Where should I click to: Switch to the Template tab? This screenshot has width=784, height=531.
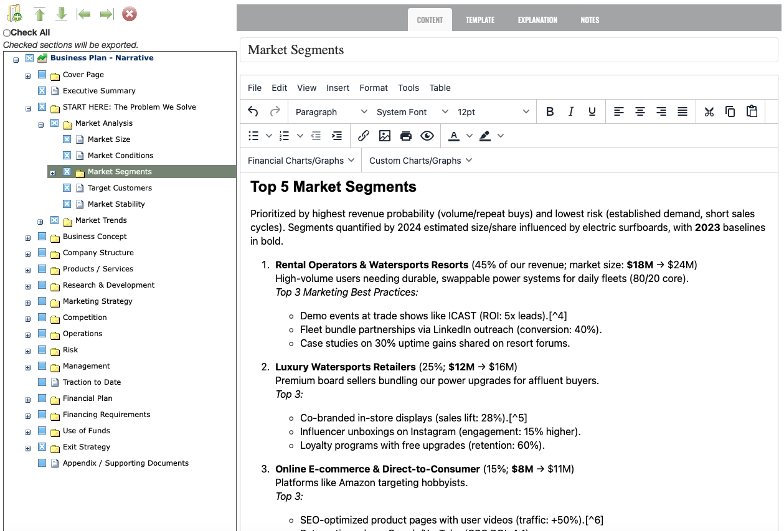[x=480, y=20]
